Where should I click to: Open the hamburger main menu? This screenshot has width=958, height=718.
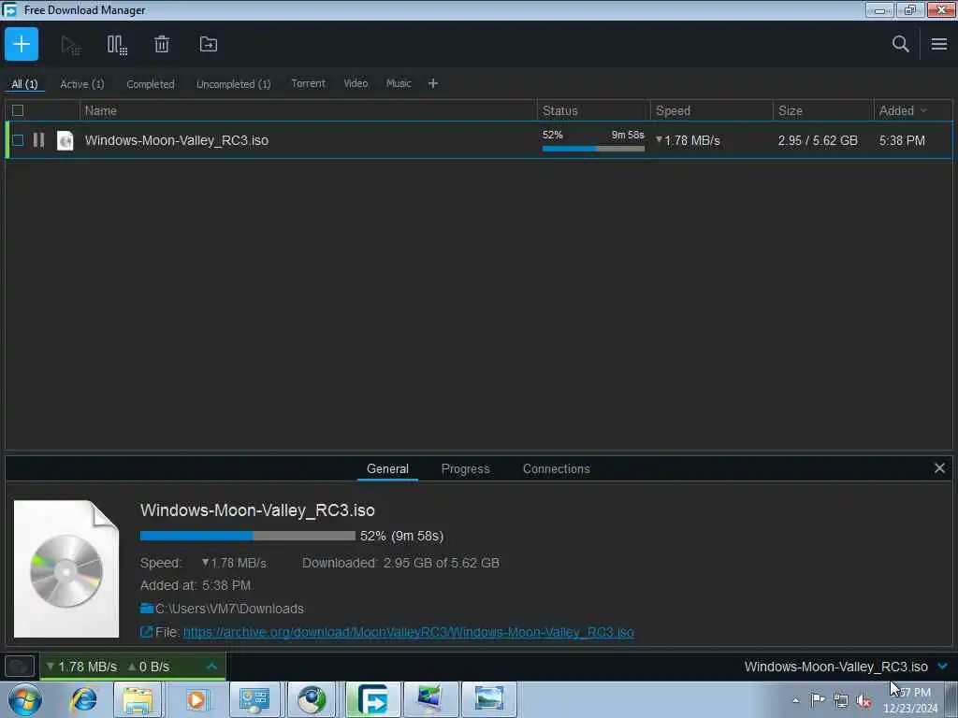tap(939, 44)
